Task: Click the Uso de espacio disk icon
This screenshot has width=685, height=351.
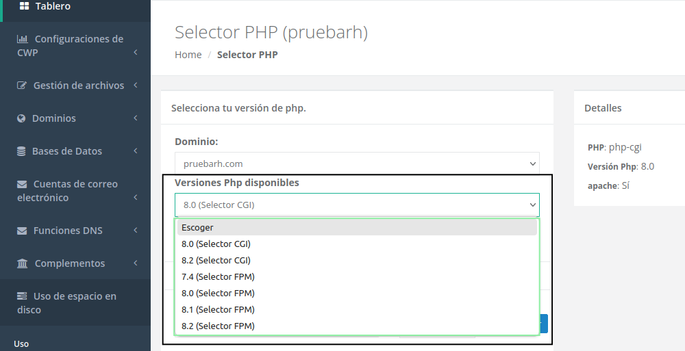Action: pyautogui.click(x=22, y=296)
